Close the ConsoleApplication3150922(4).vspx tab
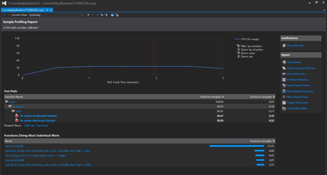The width and height of the screenshot is (327, 175). [x=51, y=10]
